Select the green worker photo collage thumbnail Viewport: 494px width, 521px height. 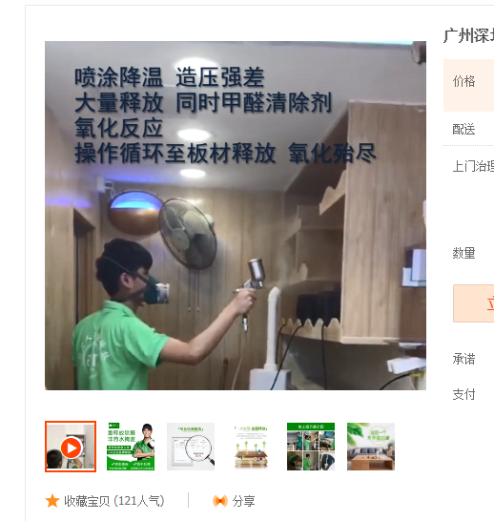[x=311, y=447]
